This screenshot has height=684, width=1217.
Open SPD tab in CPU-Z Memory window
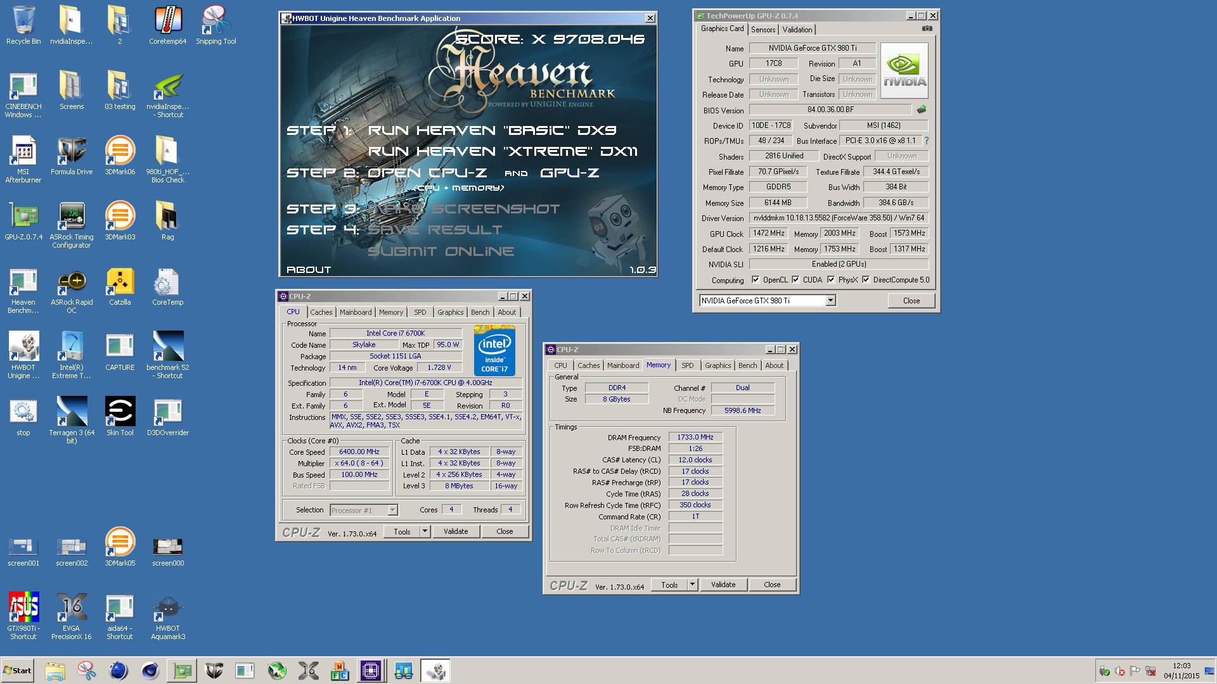coord(687,365)
